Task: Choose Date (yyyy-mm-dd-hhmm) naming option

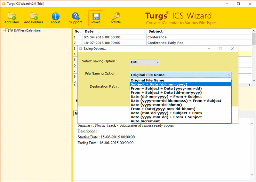Action: pos(180,105)
